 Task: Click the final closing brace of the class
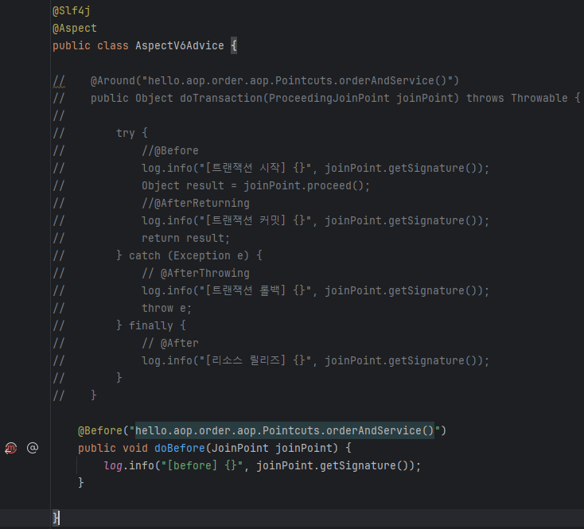[x=56, y=518]
